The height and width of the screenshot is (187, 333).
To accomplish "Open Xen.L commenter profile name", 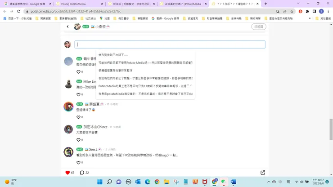I will click(x=93, y=149).
